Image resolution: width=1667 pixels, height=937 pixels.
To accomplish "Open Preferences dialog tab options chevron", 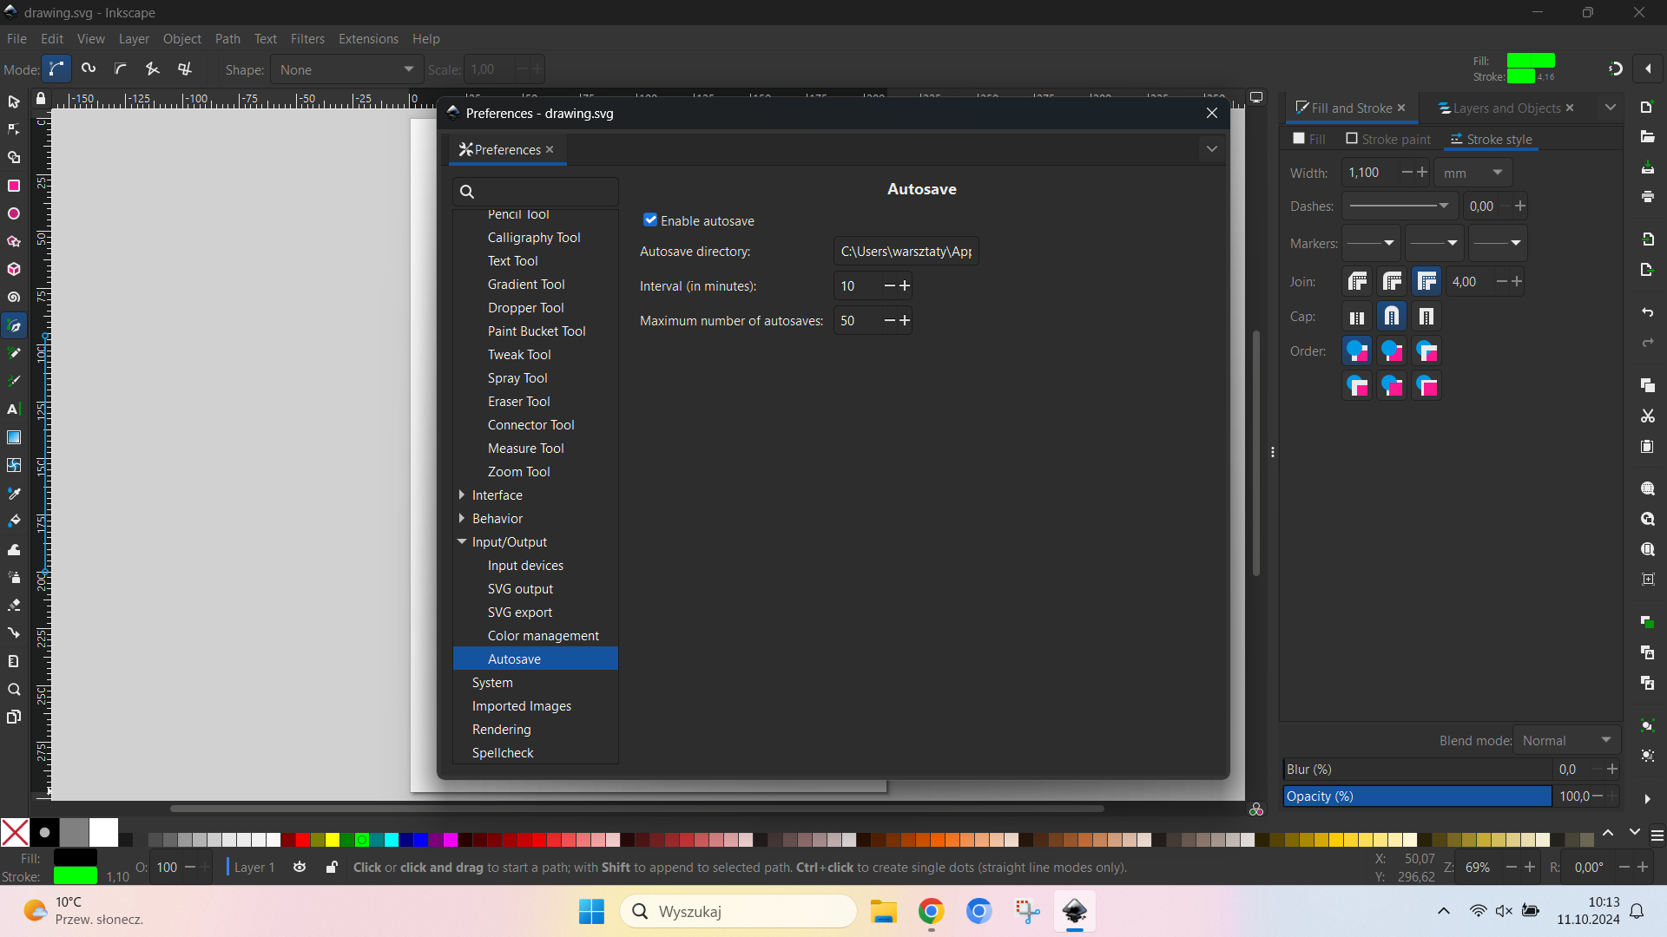I will [1212, 149].
